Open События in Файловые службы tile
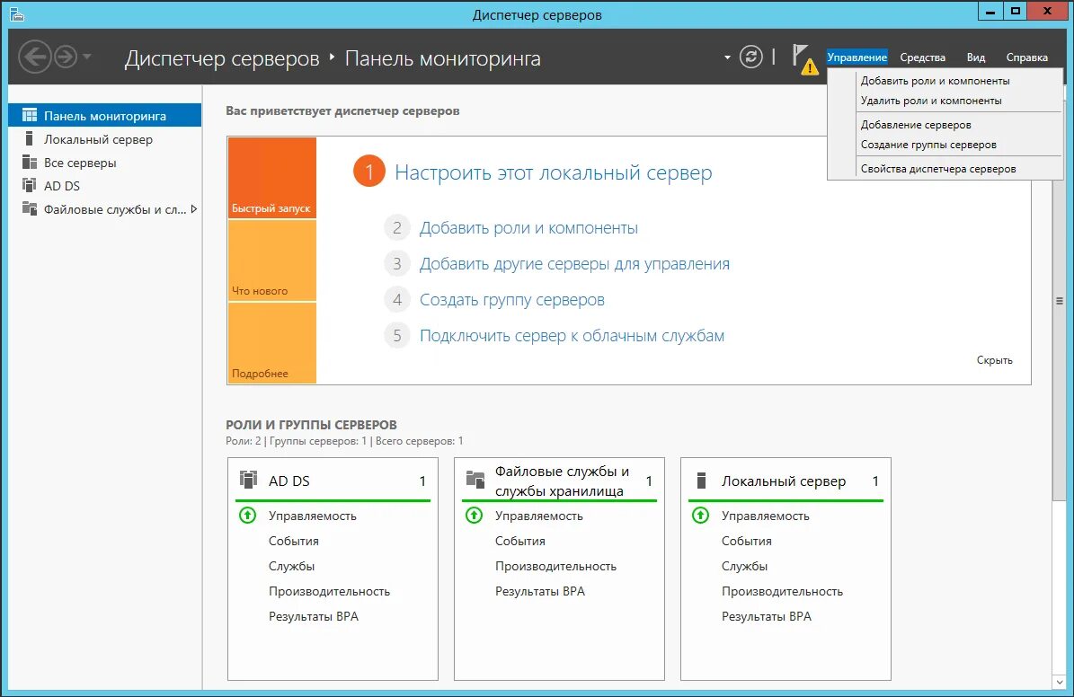Viewport: 1074px width, 697px height. tap(519, 541)
